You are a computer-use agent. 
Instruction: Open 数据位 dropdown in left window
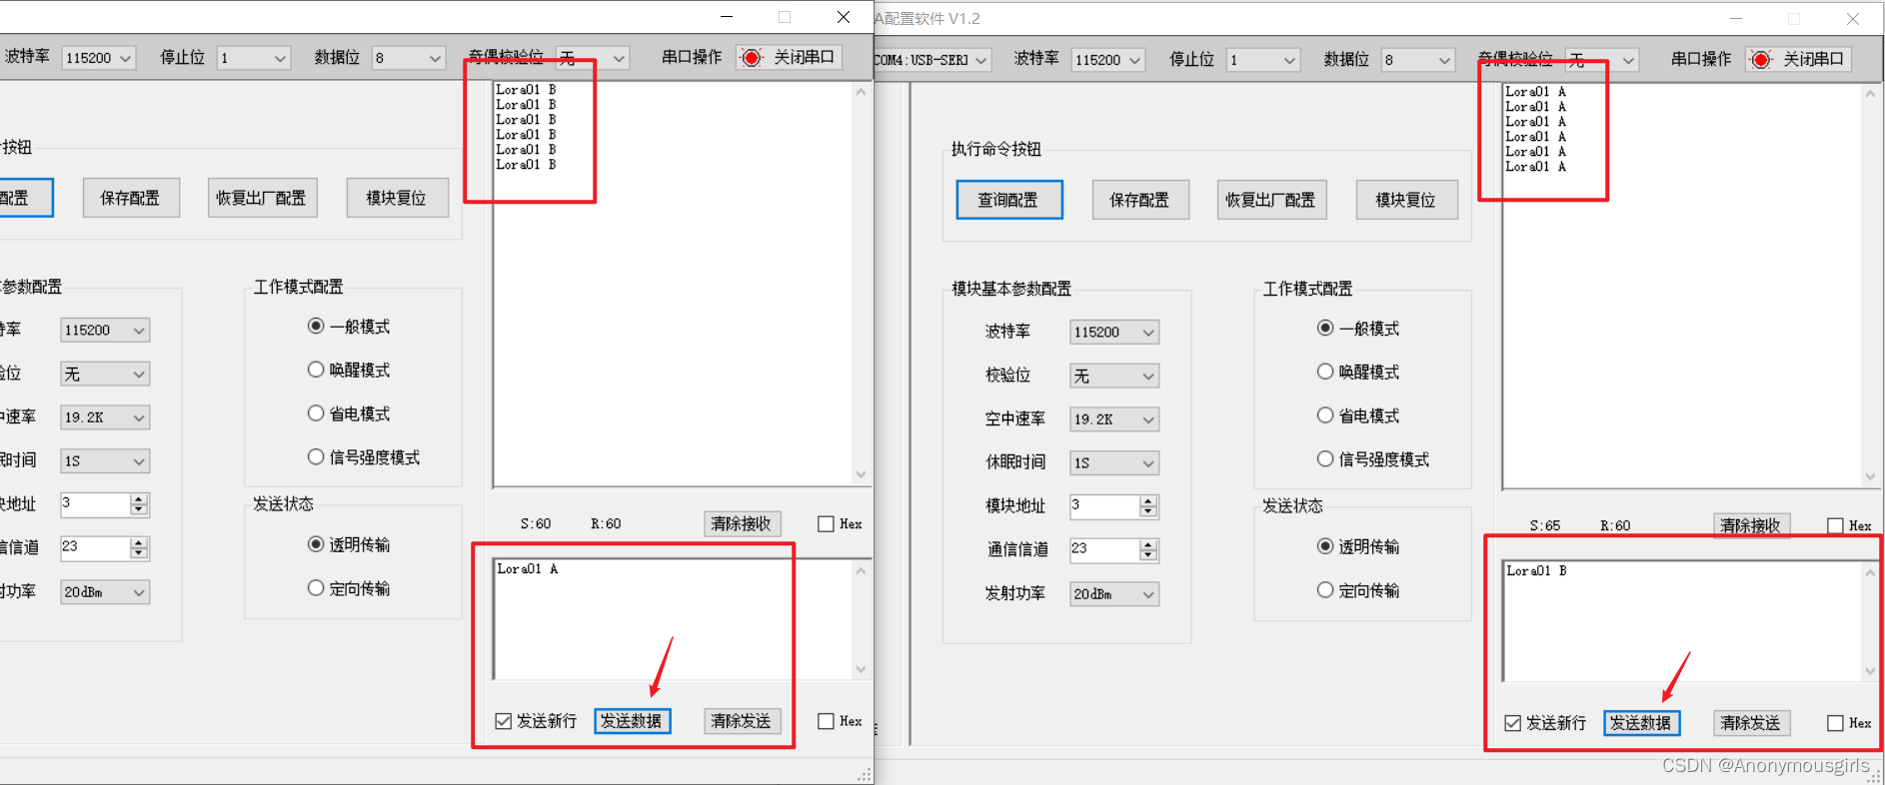tap(409, 58)
